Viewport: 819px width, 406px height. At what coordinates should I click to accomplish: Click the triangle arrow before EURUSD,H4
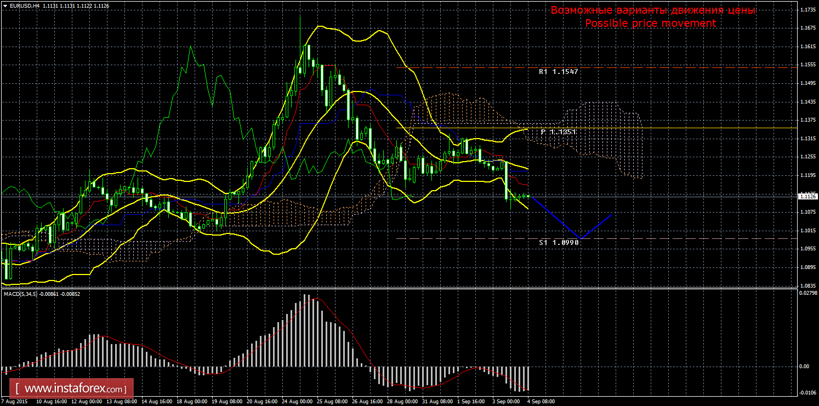click(4, 5)
